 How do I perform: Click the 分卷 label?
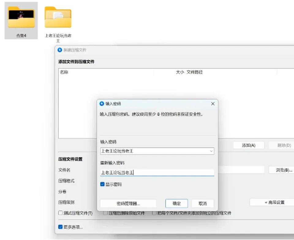pyautogui.click(x=62, y=192)
